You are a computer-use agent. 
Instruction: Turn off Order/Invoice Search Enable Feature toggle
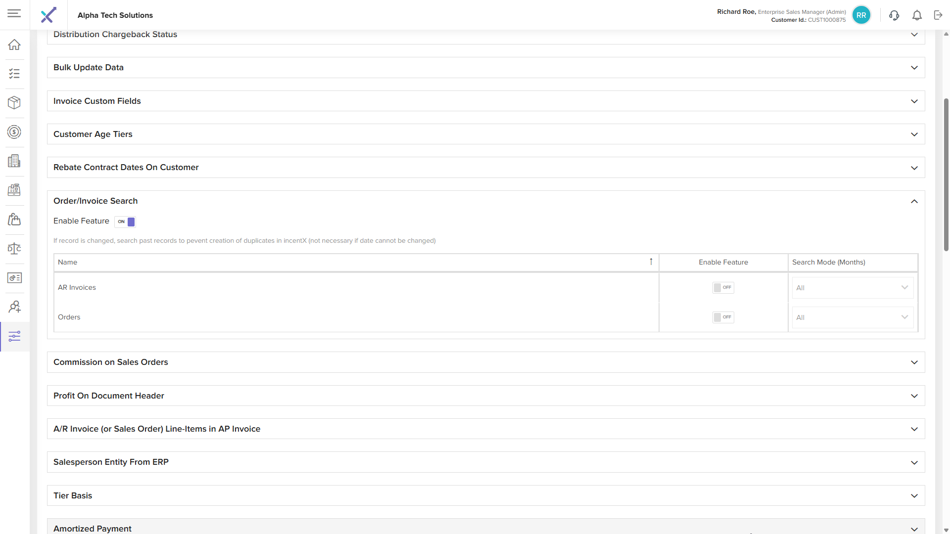point(125,222)
